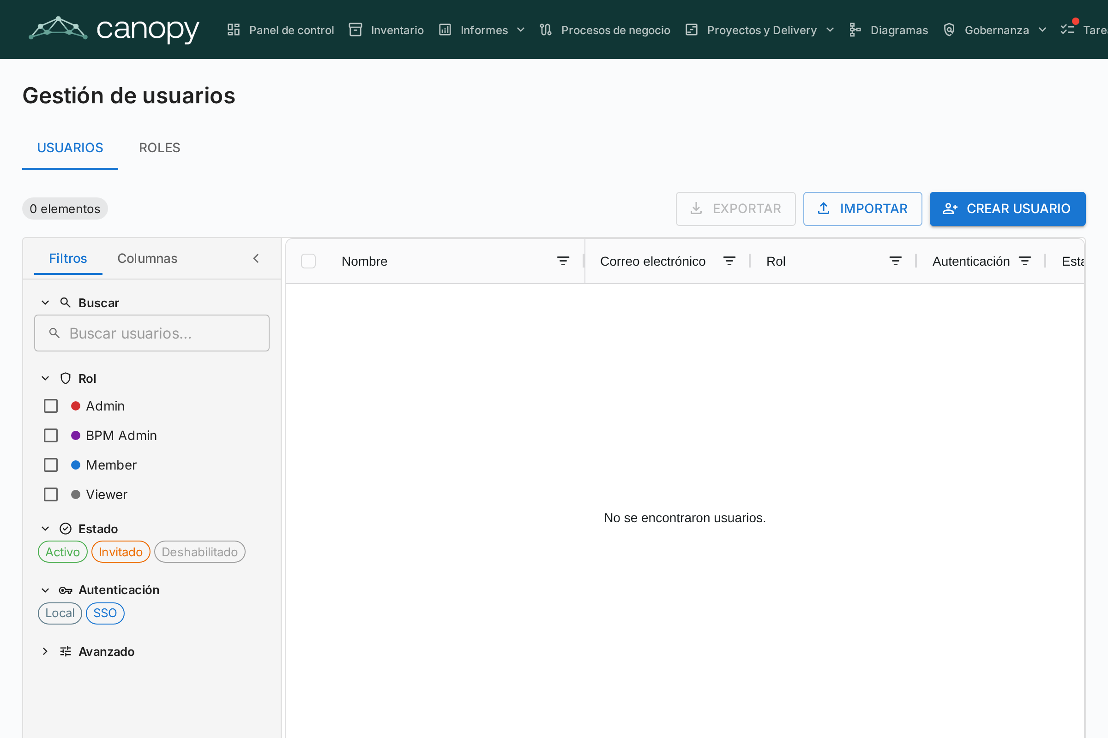Collapse the Rol filter section
The width and height of the screenshot is (1108, 738).
[45, 378]
